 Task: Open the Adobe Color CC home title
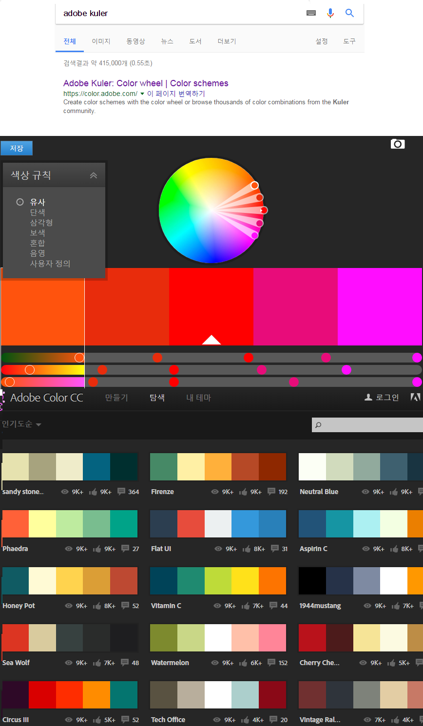click(x=47, y=398)
